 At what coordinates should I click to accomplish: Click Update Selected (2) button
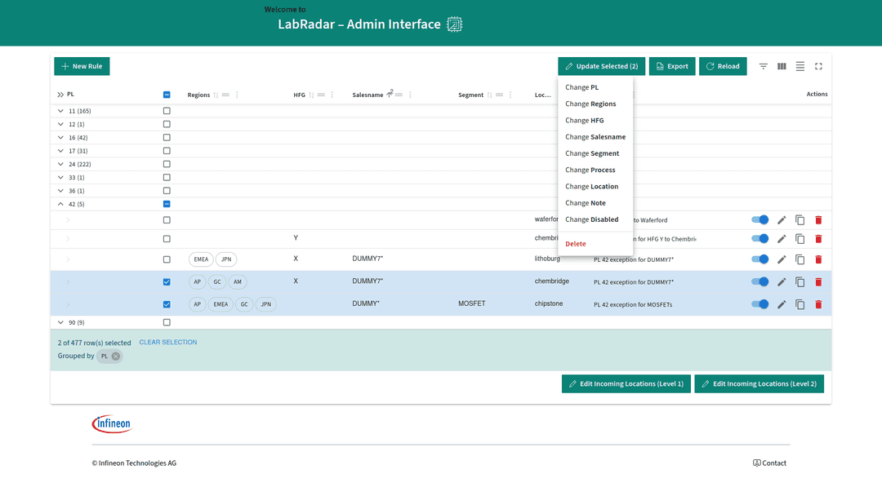601,66
